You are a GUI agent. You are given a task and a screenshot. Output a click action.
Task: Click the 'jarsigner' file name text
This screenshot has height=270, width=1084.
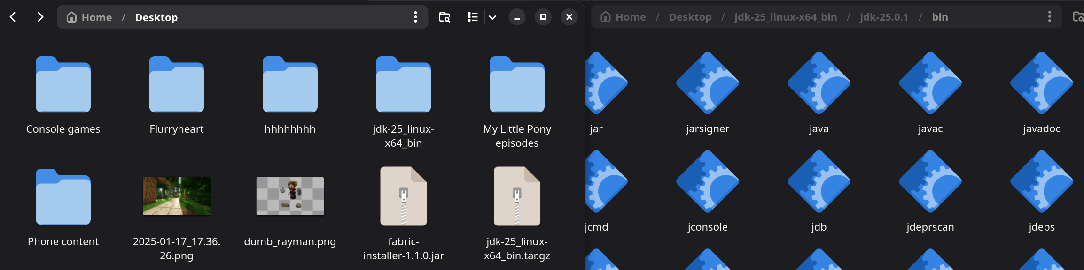click(x=708, y=128)
